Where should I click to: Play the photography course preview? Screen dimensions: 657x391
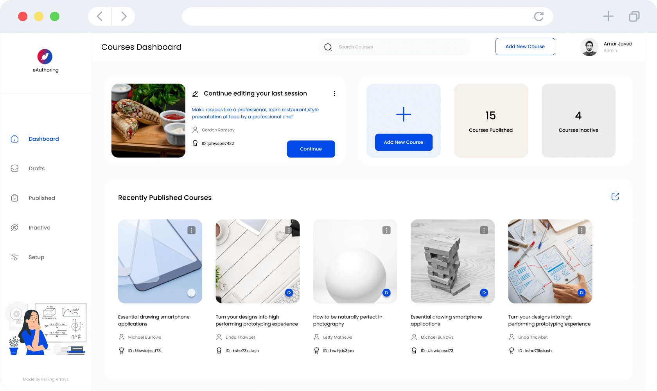(386, 293)
